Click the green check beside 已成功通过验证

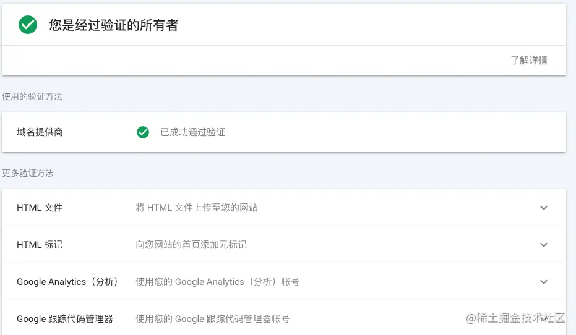(x=143, y=132)
